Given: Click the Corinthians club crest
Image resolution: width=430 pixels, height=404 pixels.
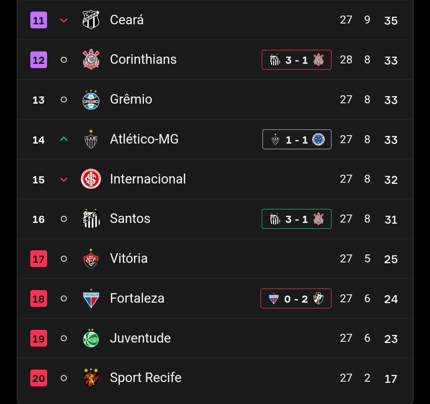Looking at the screenshot, I should pos(91,59).
